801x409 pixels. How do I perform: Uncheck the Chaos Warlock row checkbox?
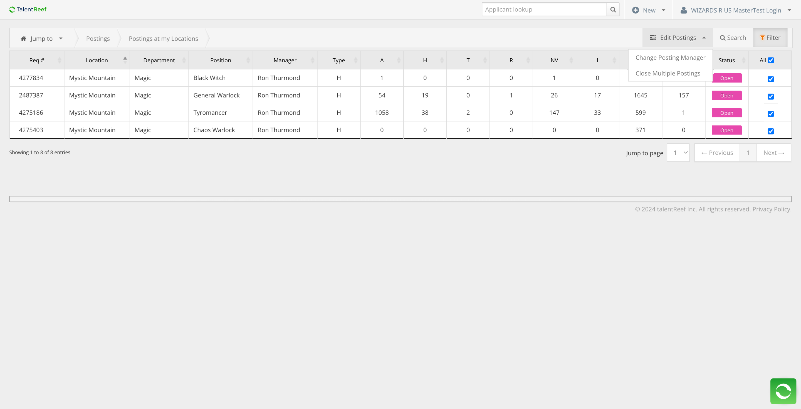point(770,131)
